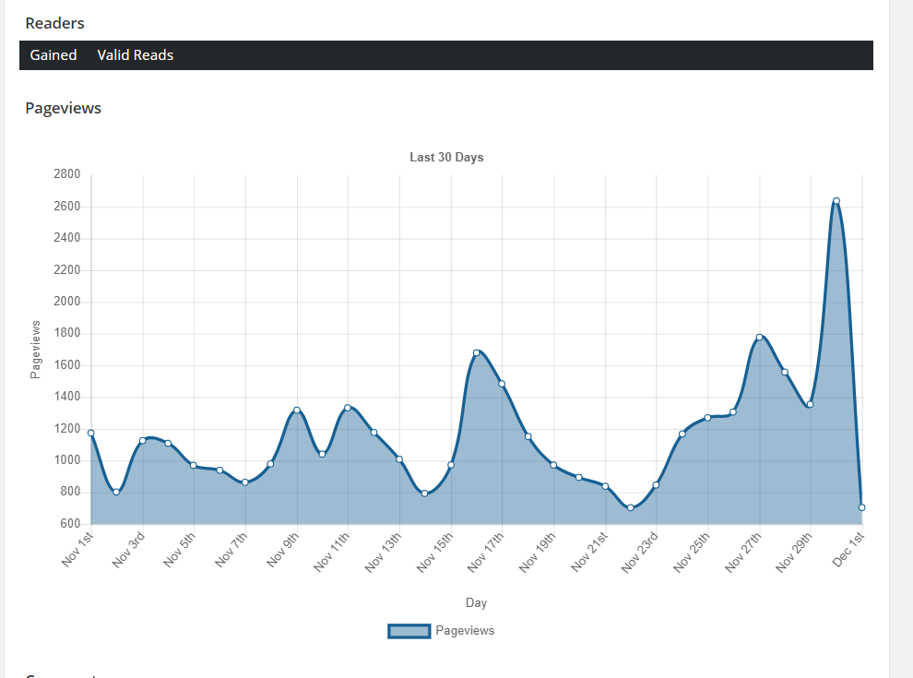Select the Nov 25th data point

pos(707,418)
